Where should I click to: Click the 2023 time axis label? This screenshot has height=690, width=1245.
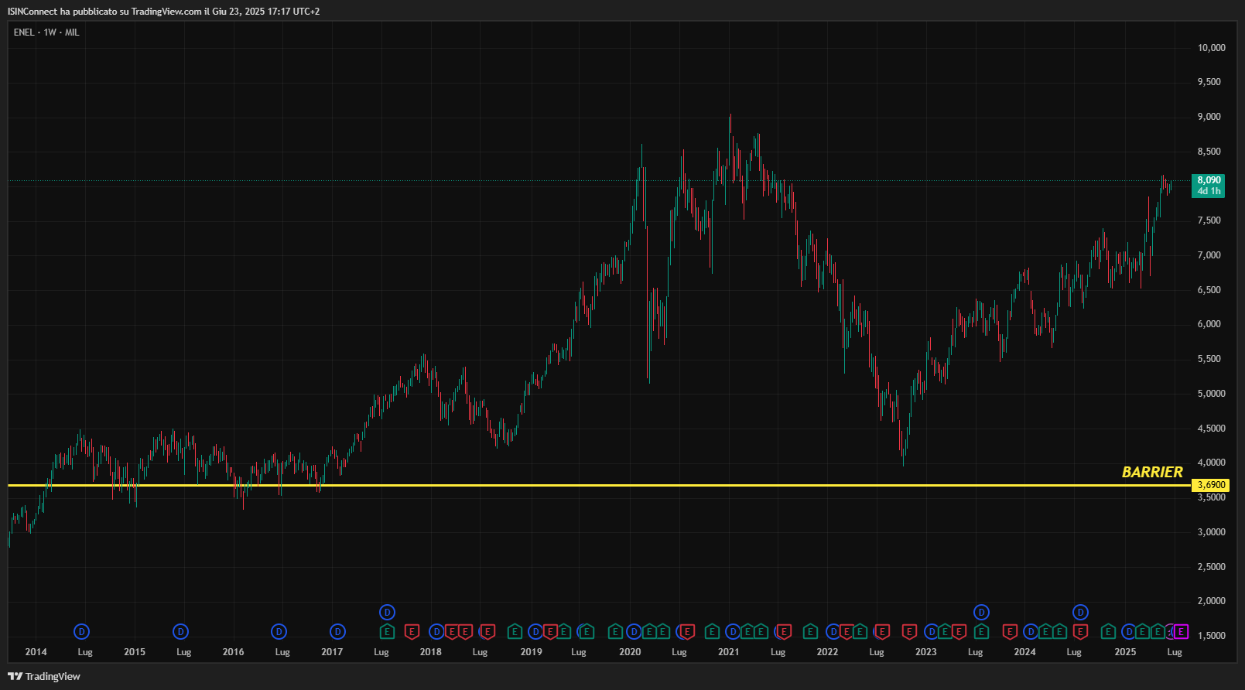tap(926, 652)
